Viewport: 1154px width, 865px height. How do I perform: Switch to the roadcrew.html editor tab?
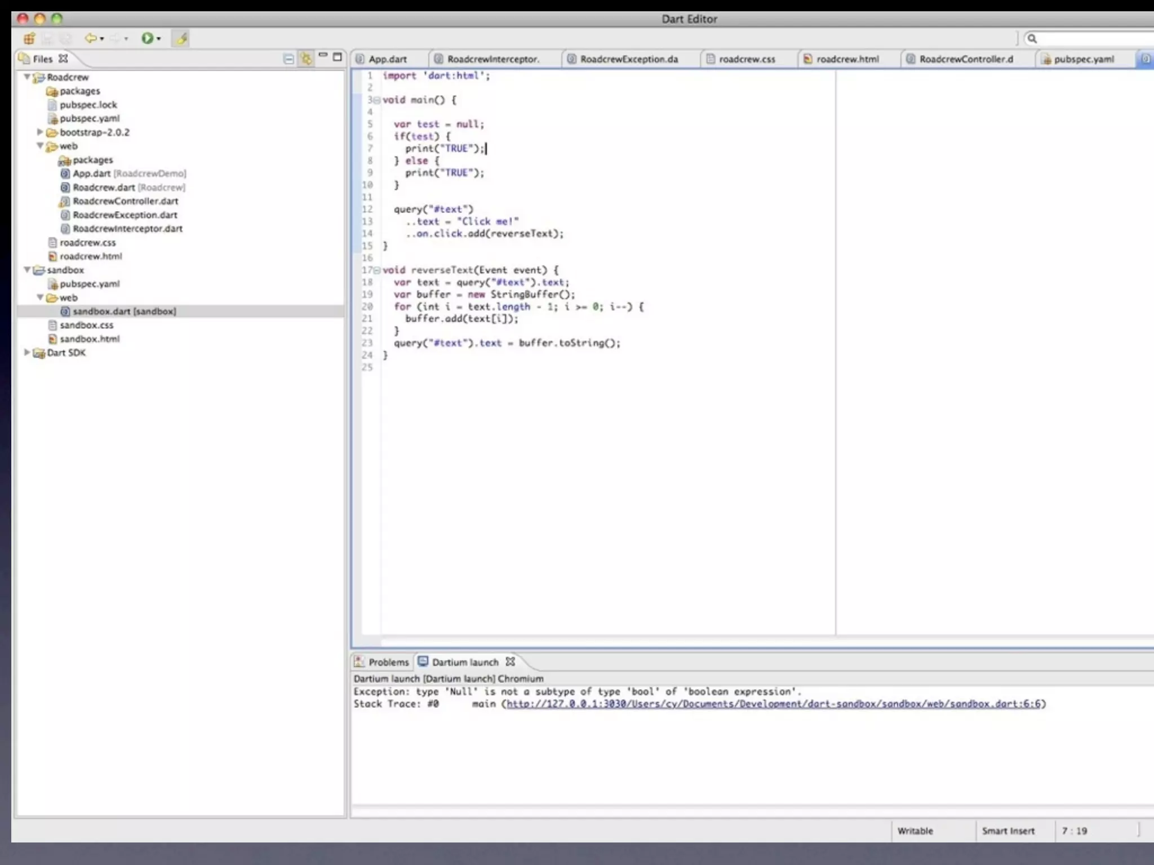pyautogui.click(x=847, y=59)
